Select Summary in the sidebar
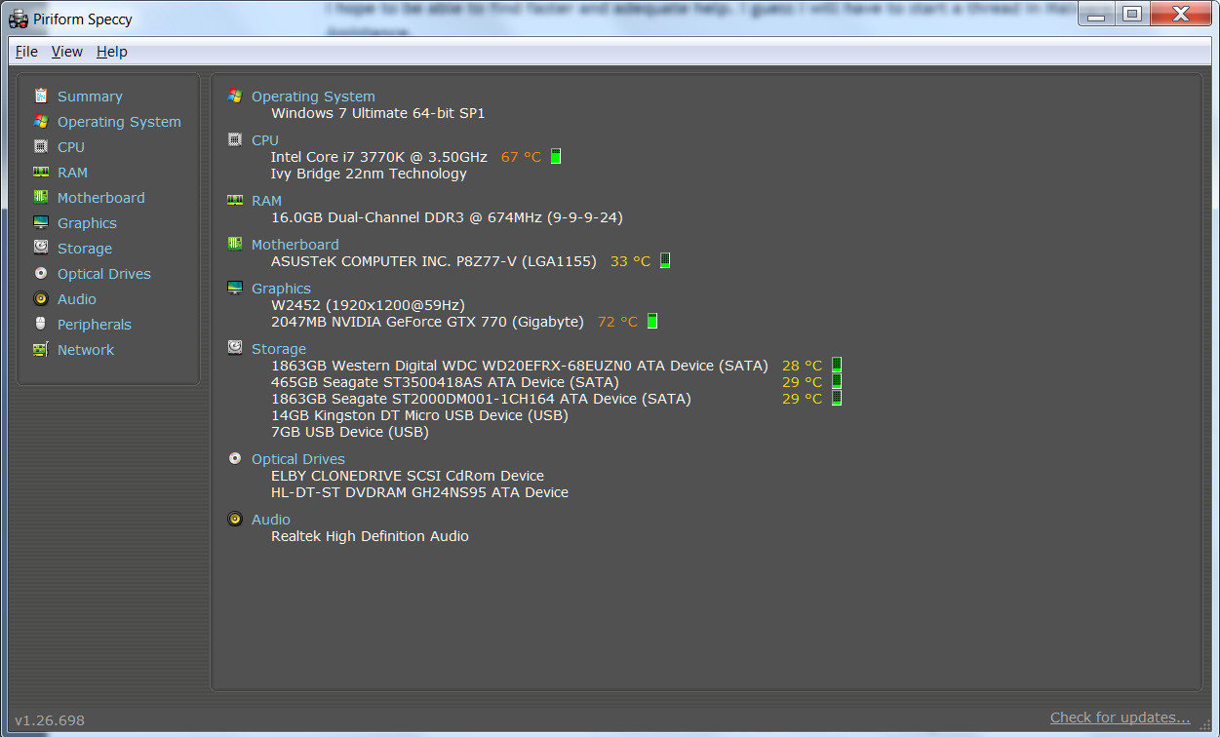Image resolution: width=1220 pixels, height=737 pixels. click(x=90, y=97)
